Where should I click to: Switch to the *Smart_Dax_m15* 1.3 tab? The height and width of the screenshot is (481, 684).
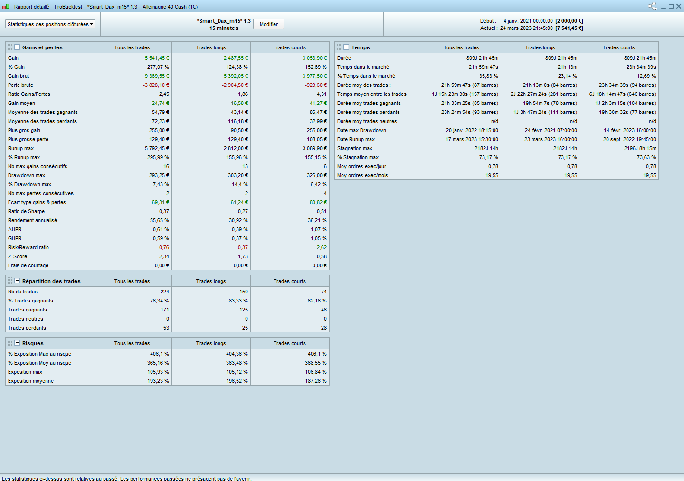click(112, 7)
